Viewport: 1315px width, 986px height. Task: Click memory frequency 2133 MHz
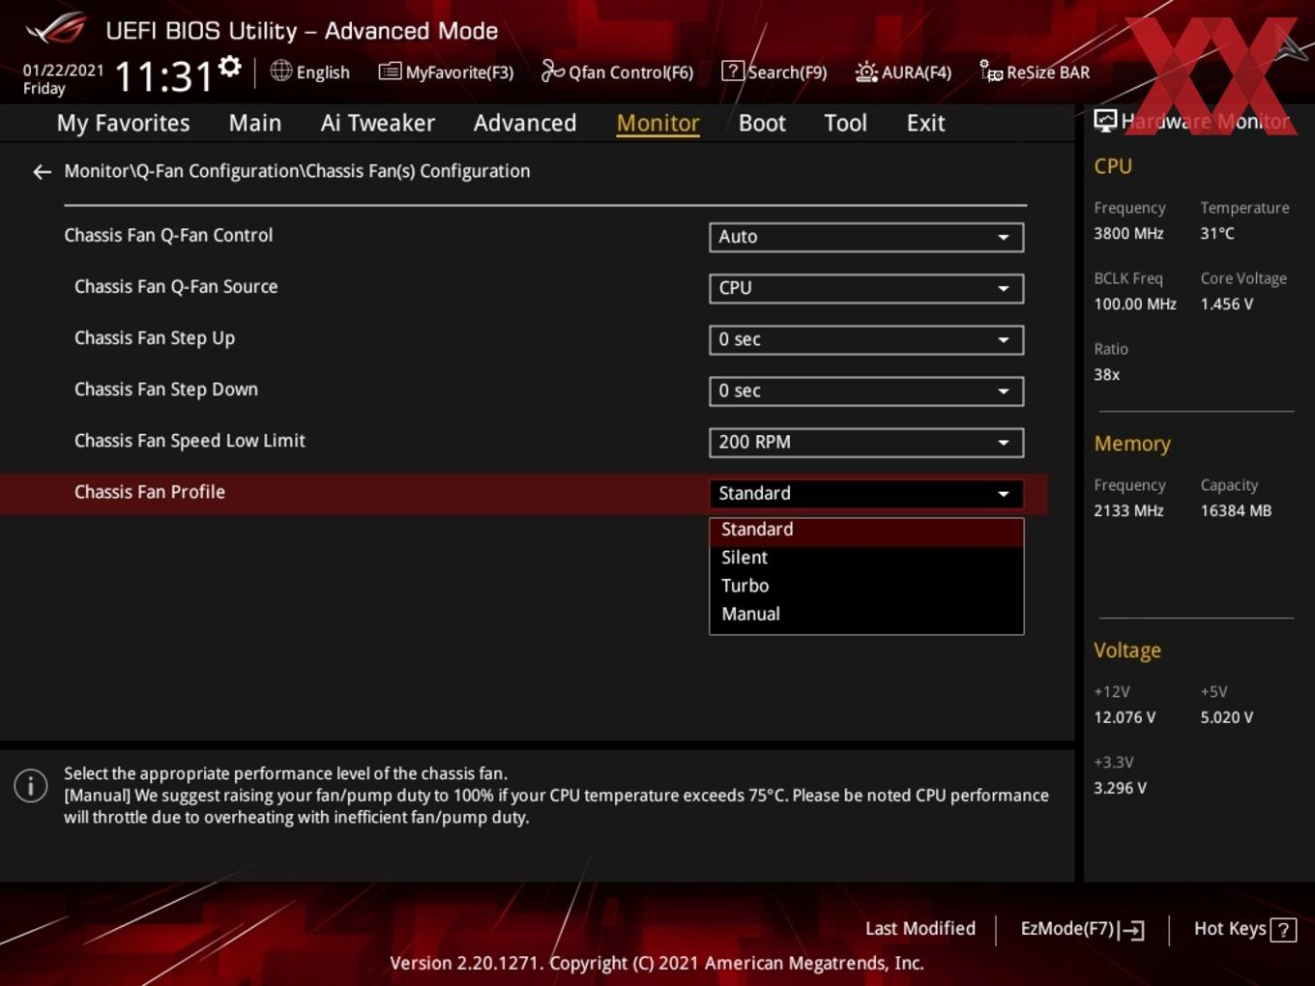[1129, 510]
